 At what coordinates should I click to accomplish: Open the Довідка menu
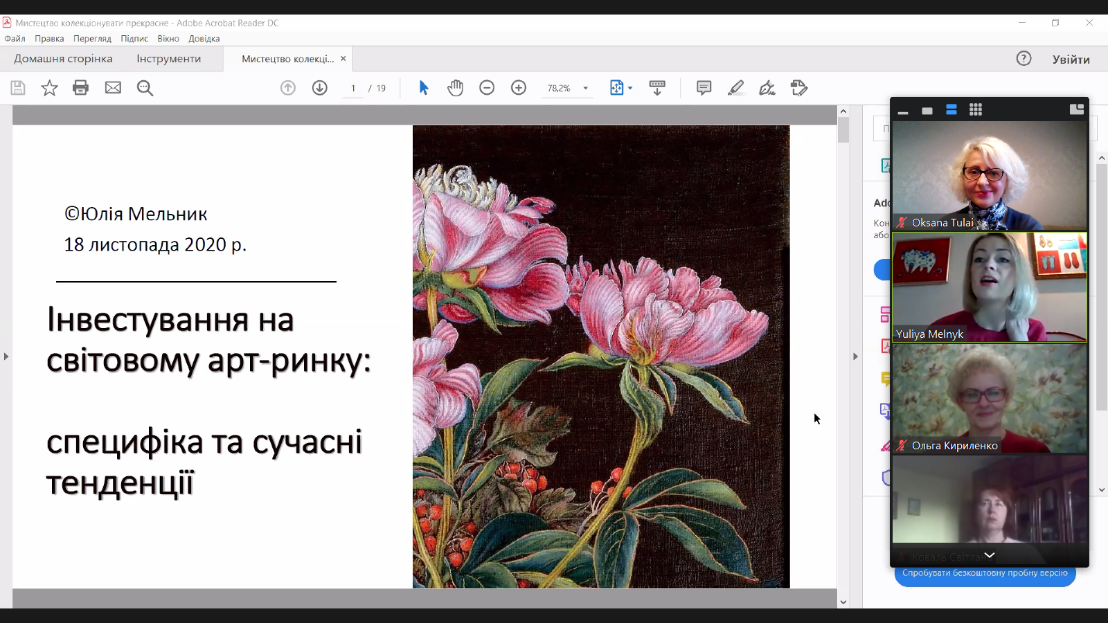point(204,39)
